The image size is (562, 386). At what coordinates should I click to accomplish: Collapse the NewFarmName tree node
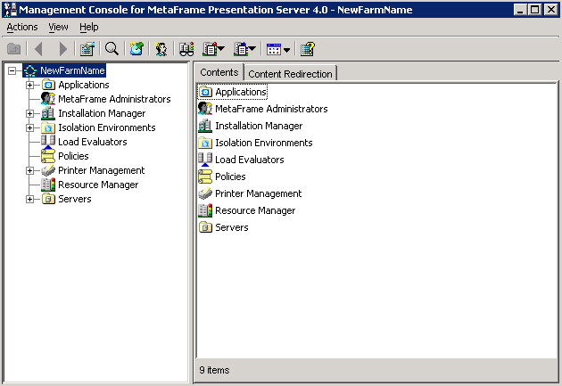[12, 70]
